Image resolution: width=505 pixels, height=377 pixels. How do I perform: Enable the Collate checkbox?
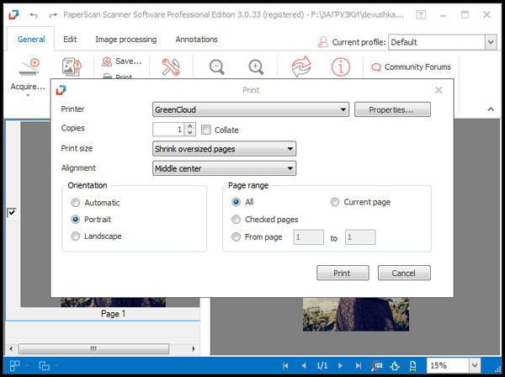coord(206,130)
